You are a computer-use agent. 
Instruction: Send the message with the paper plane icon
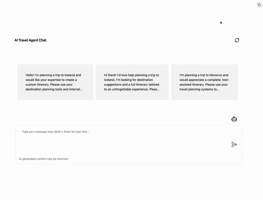[234, 144]
